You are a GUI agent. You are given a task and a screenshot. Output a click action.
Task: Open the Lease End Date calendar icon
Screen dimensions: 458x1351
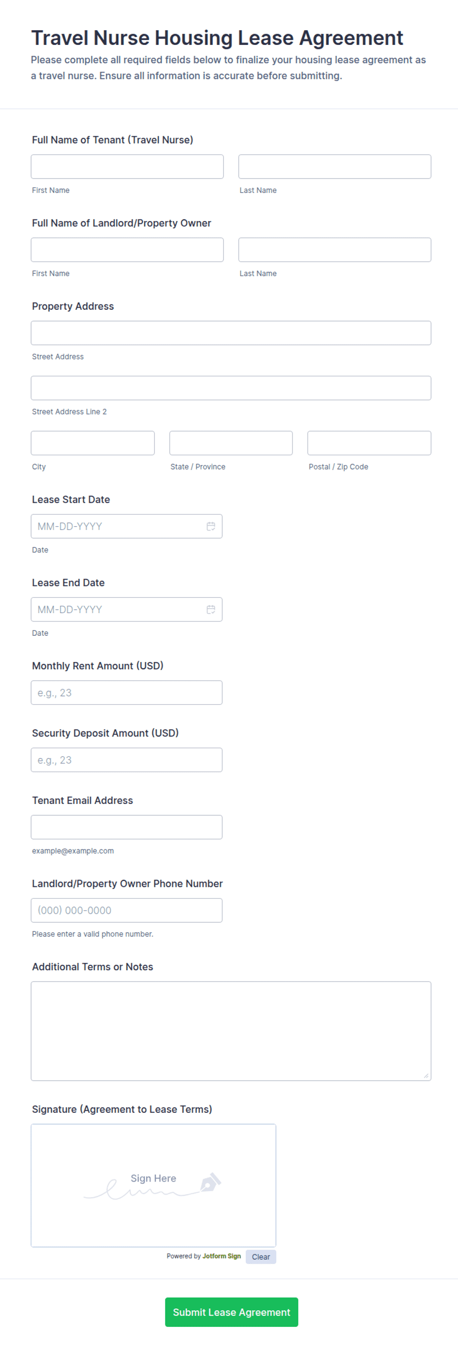pyautogui.click(x=211, y=610)
